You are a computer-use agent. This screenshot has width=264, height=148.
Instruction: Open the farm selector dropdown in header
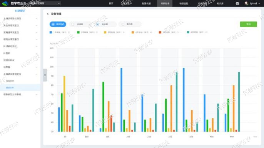coord(46,3)
